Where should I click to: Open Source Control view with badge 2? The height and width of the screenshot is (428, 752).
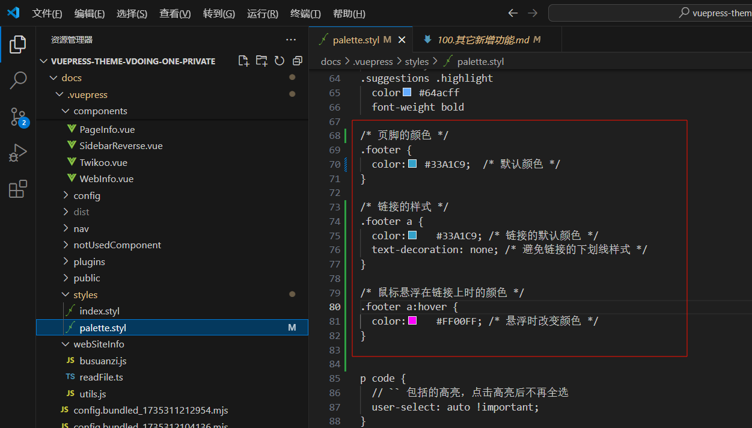point(18,117)
